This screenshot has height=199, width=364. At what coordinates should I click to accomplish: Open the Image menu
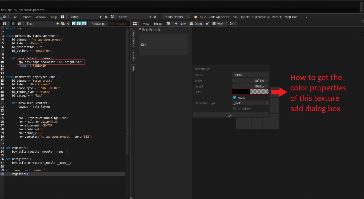[158, 23]
